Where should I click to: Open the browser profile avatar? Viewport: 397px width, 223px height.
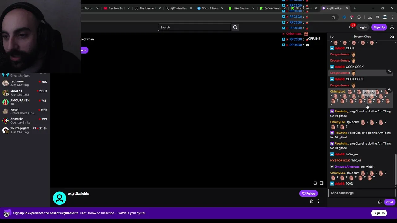385,17
